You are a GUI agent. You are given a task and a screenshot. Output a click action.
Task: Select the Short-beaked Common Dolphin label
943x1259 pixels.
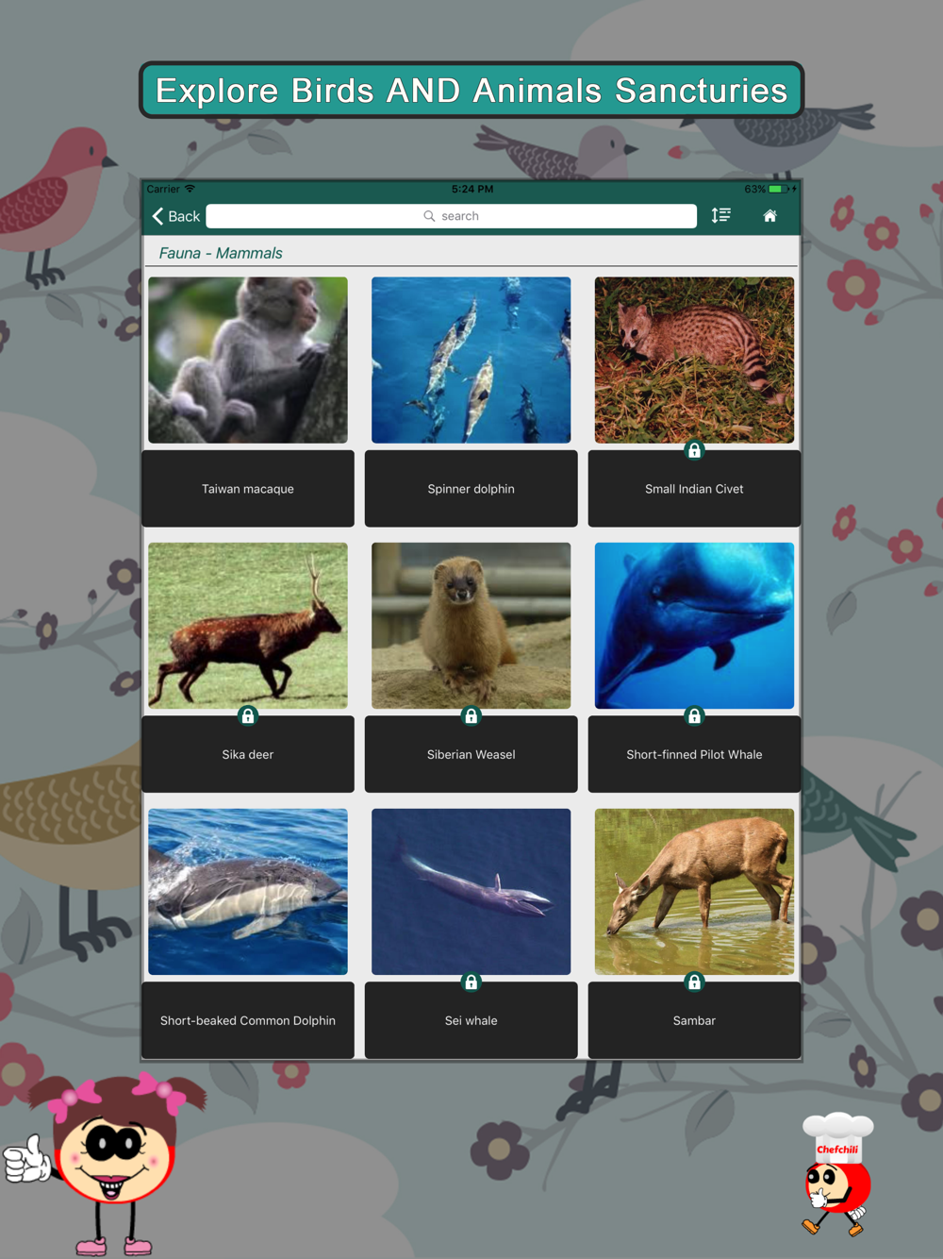248,1020
